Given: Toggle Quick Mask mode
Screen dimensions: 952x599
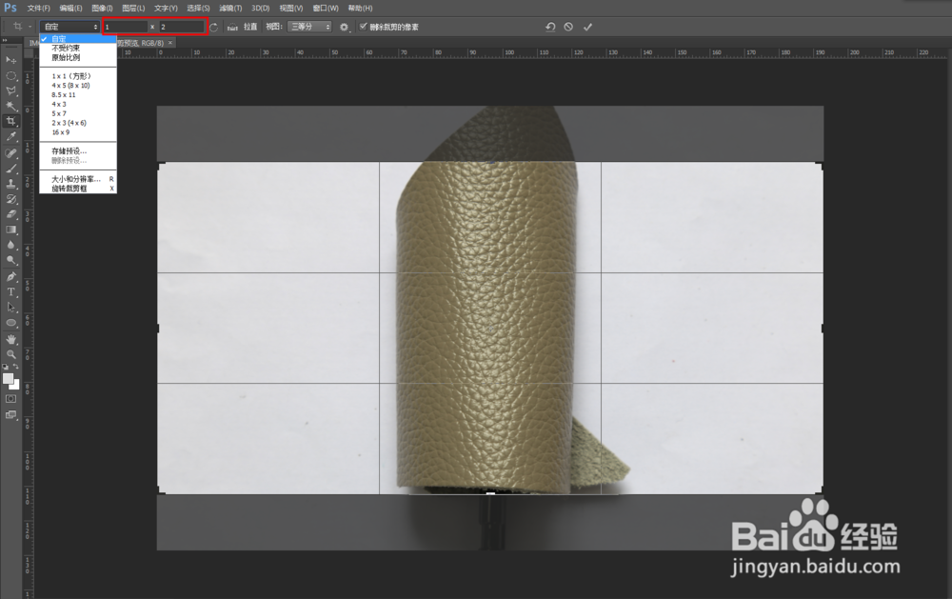Looking at the screenshot, I should 10,399.
